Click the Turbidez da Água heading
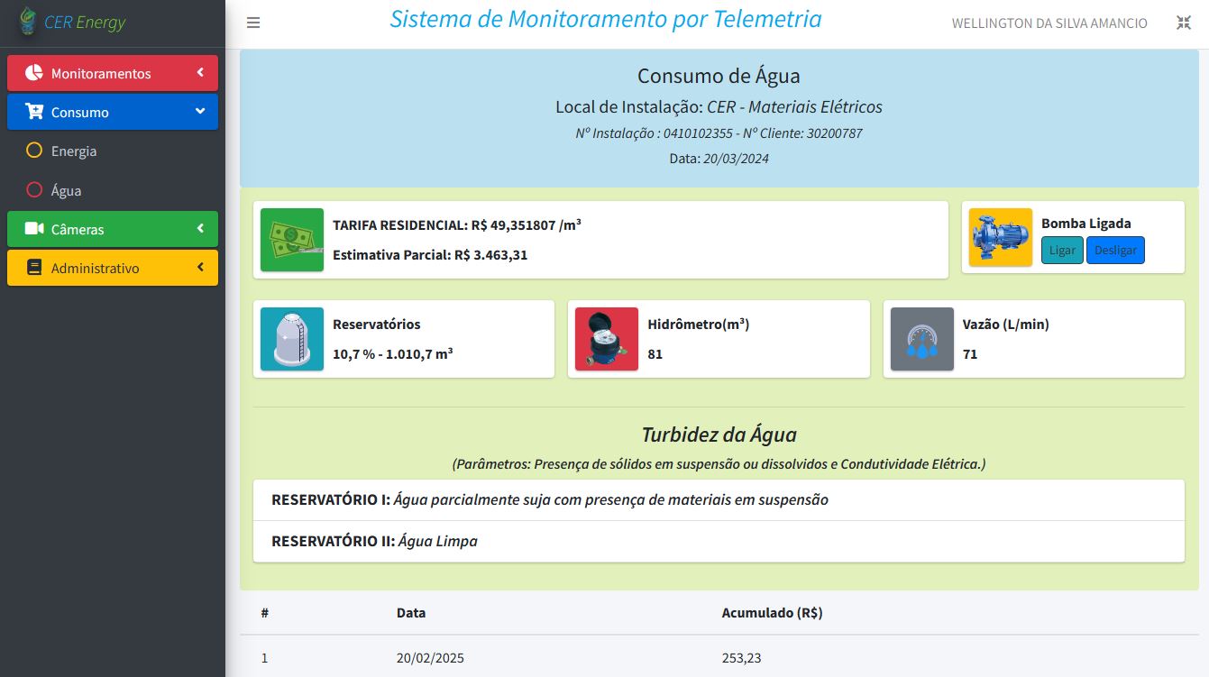The image size is (1209, 677). pos(719,435)
